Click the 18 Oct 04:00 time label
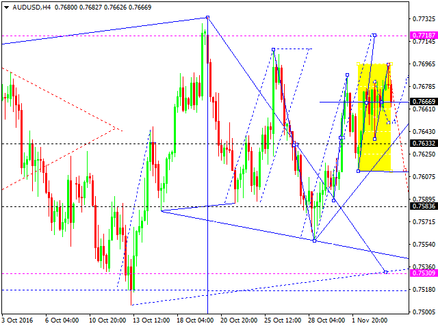Screen dimensions: 438x328 coord(195,320)
